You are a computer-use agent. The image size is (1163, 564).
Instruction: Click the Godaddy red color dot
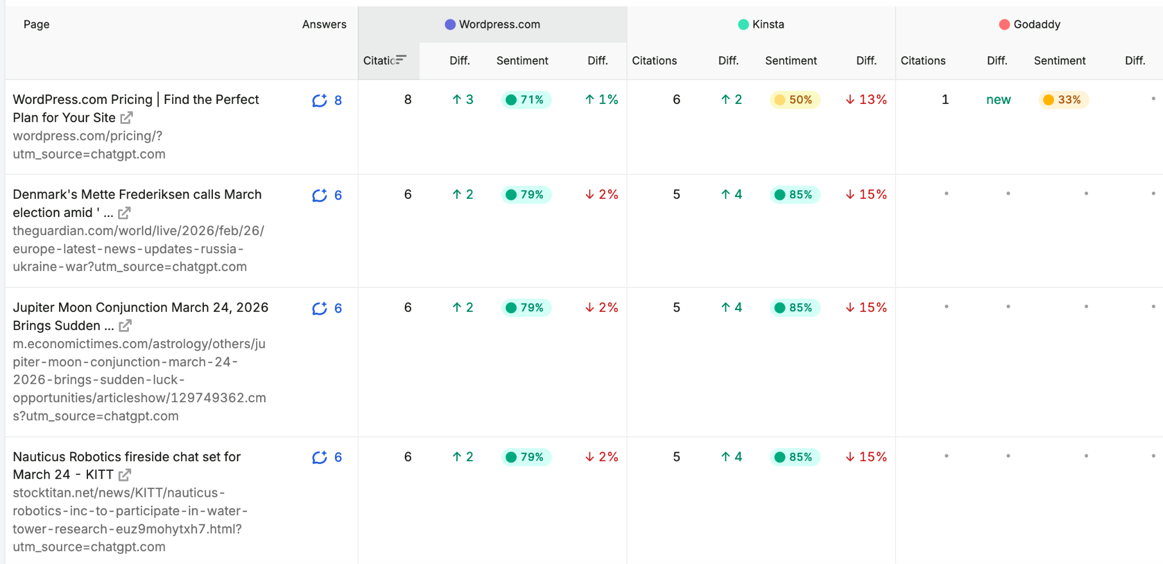pos(1005,24)
